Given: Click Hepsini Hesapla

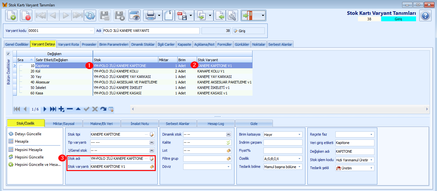Looking at the screenshot, I should (28, 150).
